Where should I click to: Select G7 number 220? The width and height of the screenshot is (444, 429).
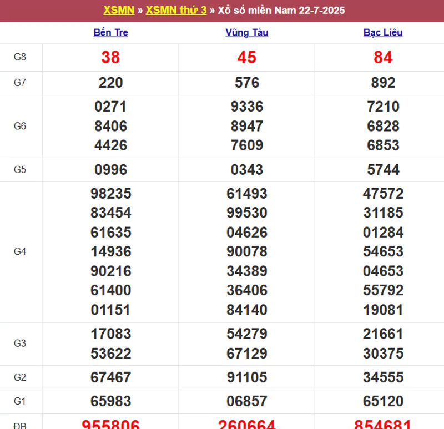[x=110, y=83]
